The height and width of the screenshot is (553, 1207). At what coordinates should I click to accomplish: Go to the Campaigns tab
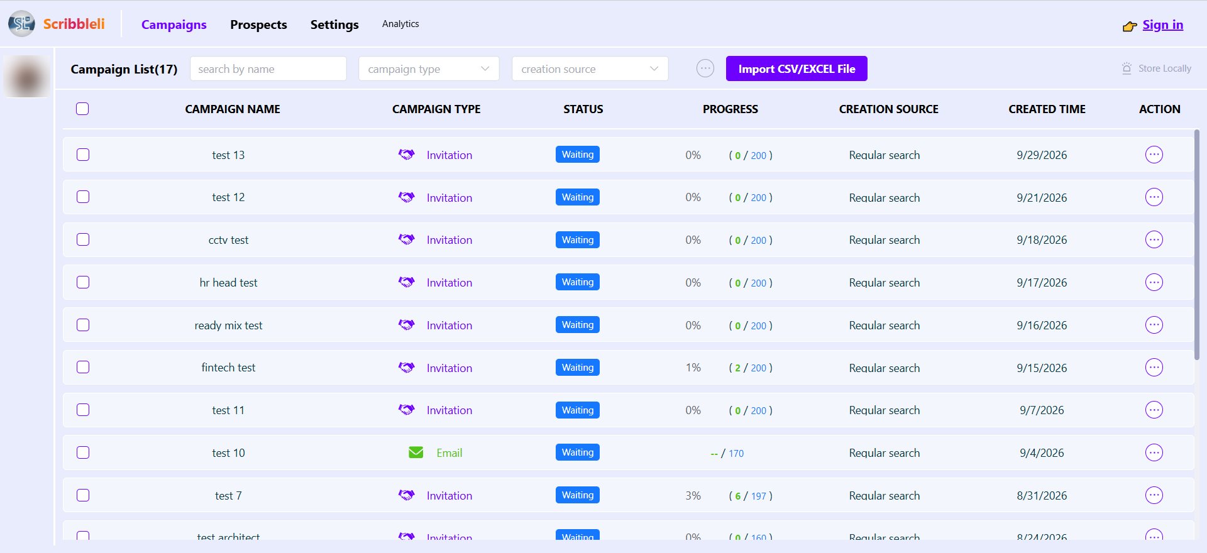174,25
